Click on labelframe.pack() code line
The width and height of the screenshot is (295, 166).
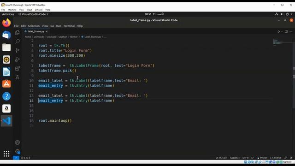(57, 71)
